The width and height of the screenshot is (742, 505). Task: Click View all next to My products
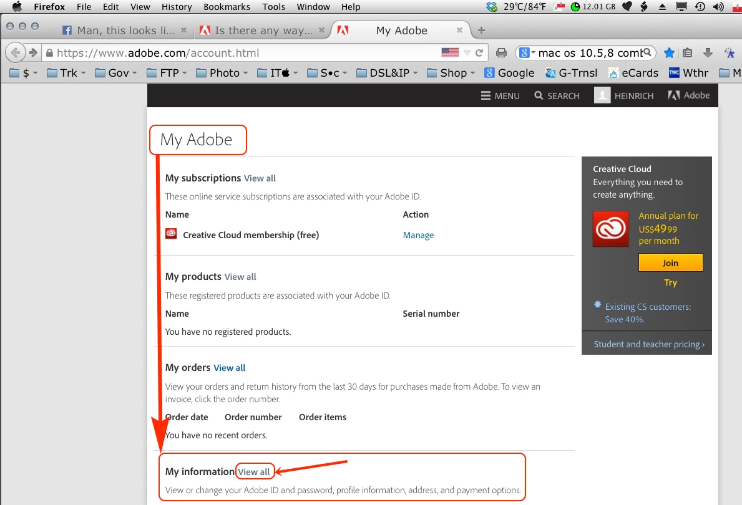point(240,277)
